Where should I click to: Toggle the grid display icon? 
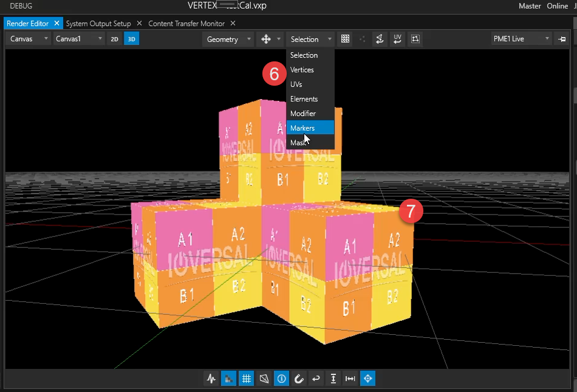coord(247,378)
